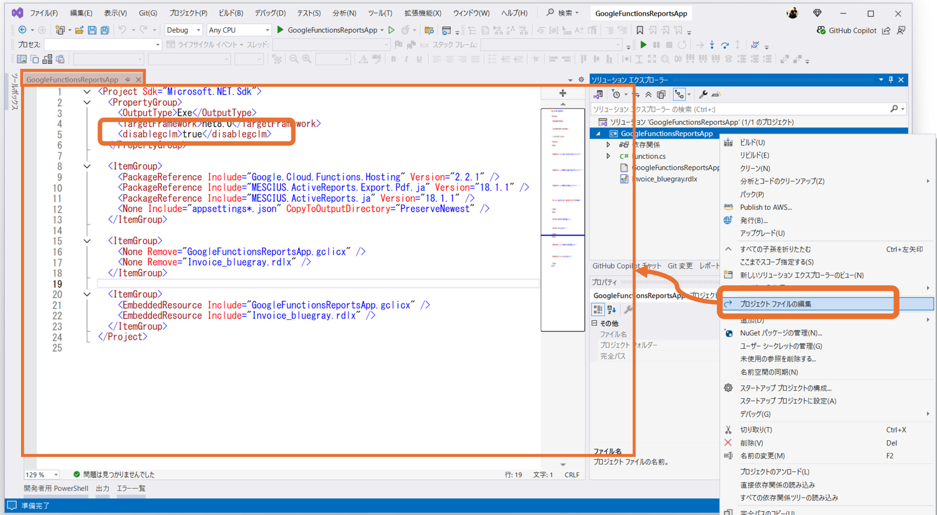This screenshot has height=515, width=937.
Task: Choose NuGet パッケージの管理 in the context menu
Action: [x=828, y=333]
